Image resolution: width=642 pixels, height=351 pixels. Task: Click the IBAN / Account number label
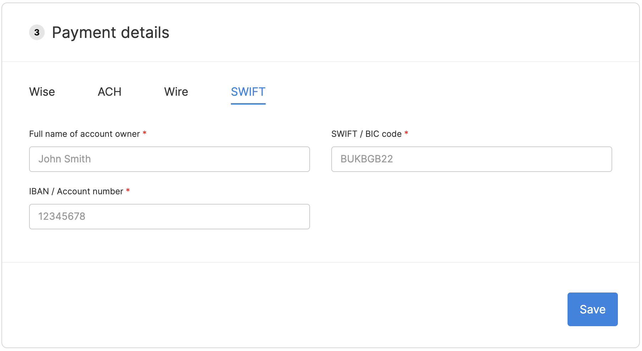click(x=76, y=191)
